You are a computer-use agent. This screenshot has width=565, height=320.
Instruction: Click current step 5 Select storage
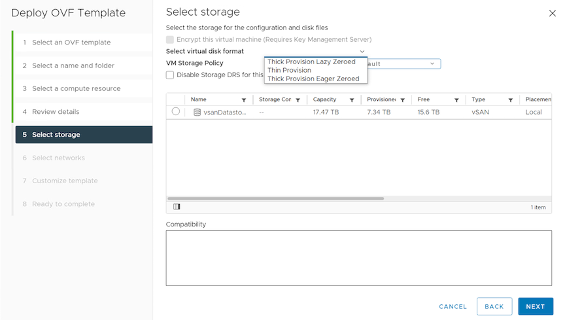[84, 135]
